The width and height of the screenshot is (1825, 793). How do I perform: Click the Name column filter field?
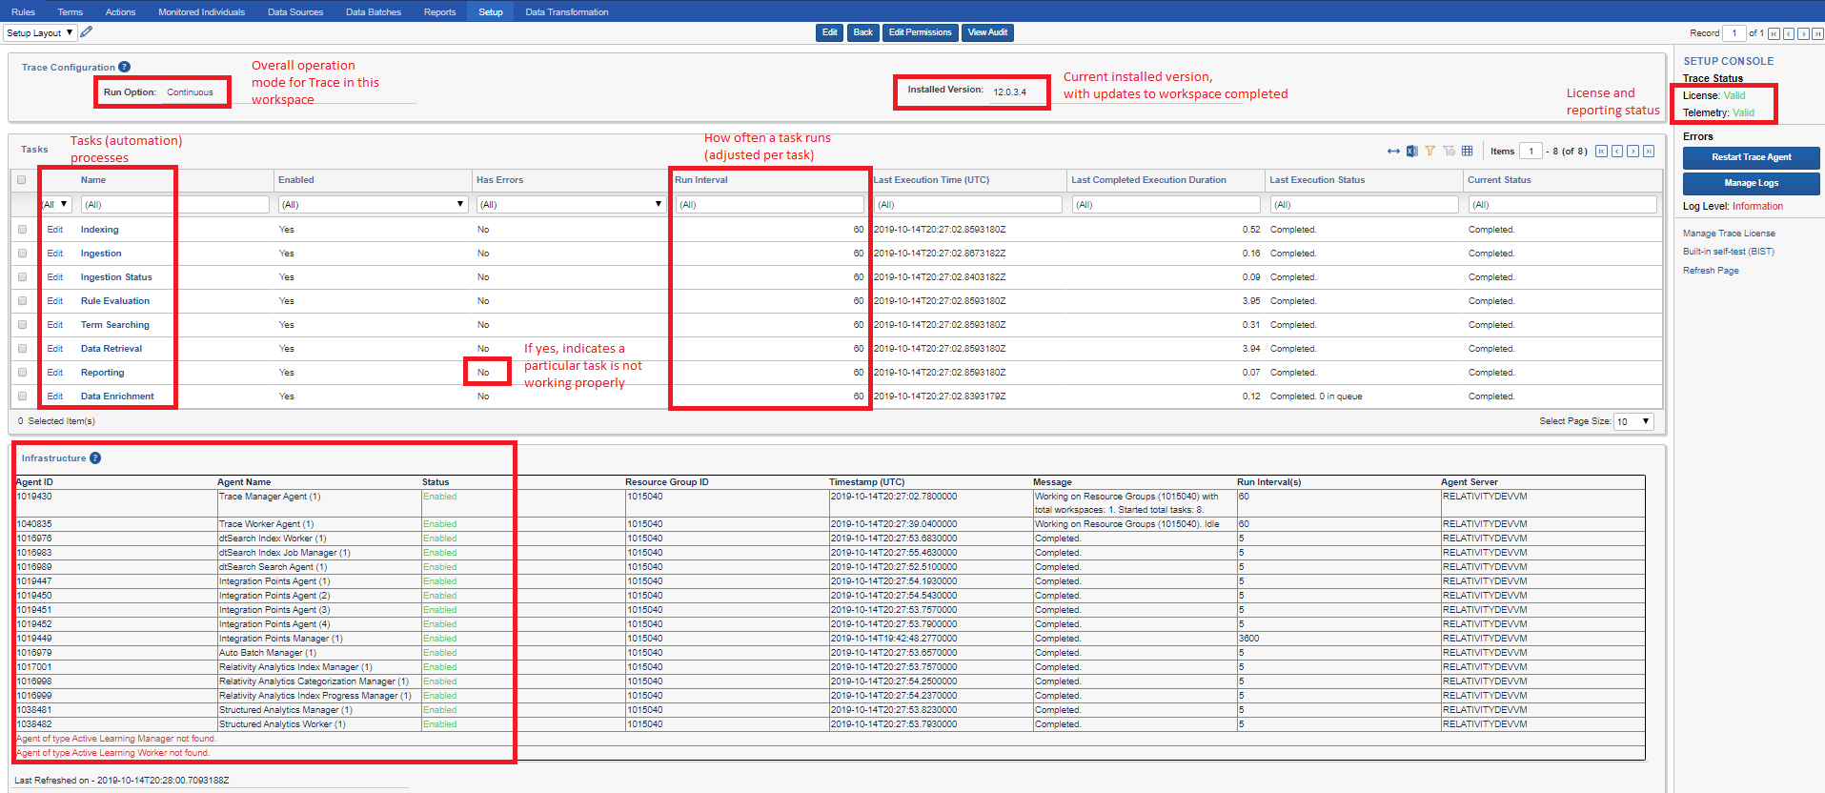[175, 204]
